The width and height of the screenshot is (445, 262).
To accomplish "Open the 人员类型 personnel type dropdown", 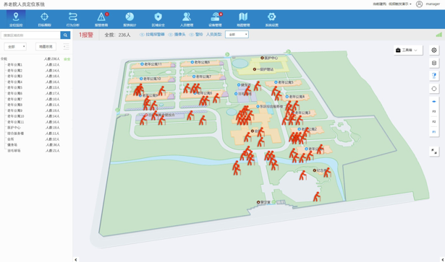I will [237, 35].
